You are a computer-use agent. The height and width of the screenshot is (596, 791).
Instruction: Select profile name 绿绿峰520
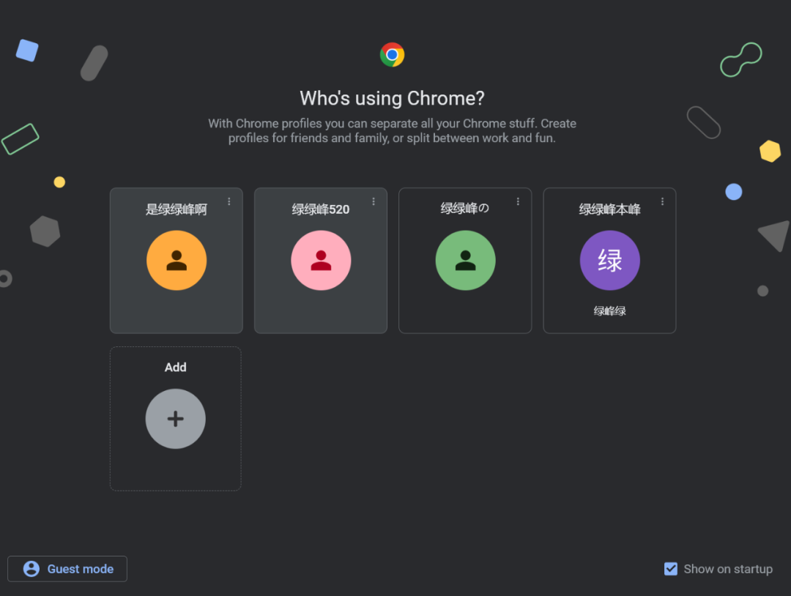tap(321, 210)
